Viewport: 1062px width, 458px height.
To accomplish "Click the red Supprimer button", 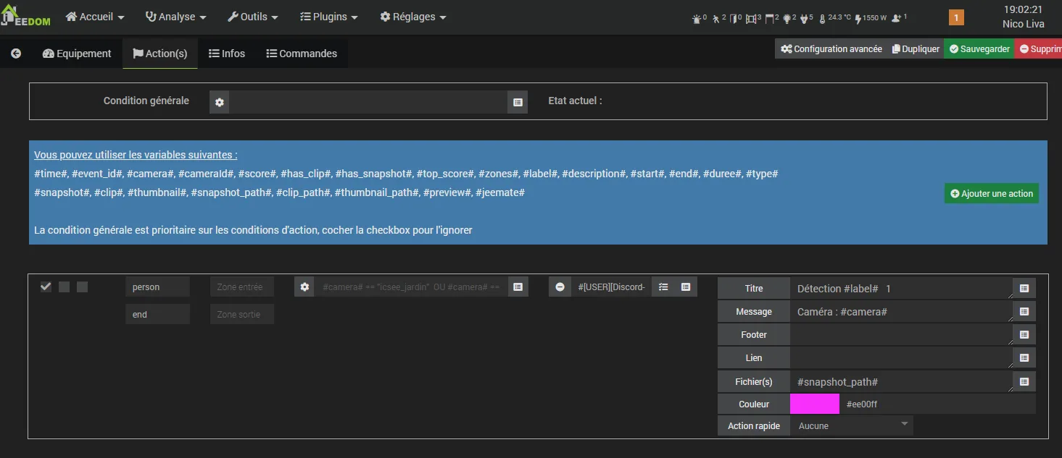I will 1039,49.
